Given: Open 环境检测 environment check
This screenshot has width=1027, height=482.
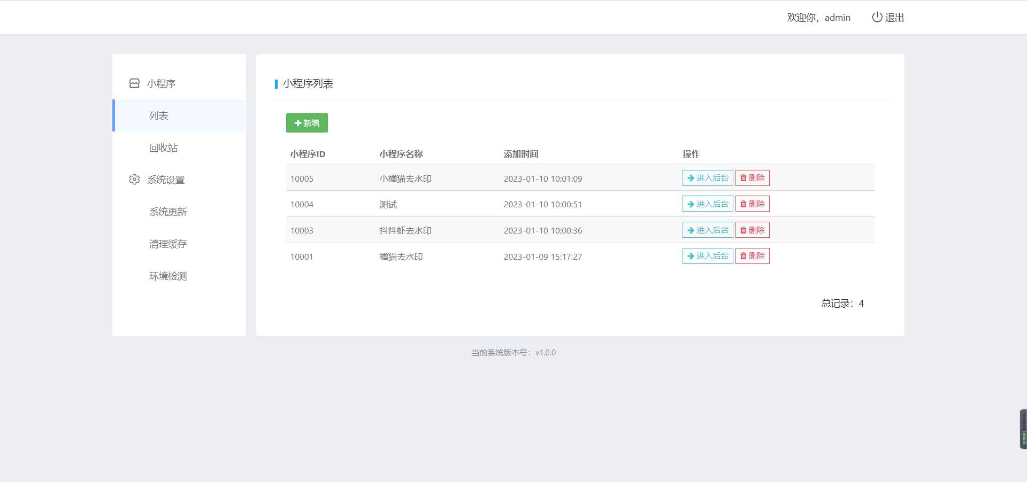Looking at the screenshot, I should click(167, 276).
